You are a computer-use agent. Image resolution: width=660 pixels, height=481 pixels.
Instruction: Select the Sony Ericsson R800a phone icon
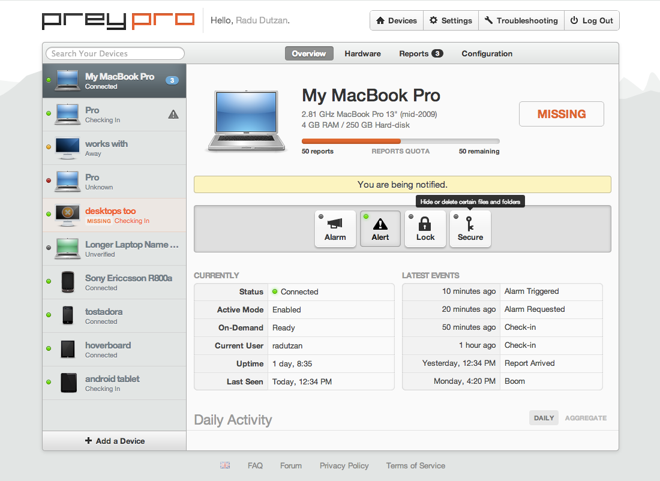[68, 282]
